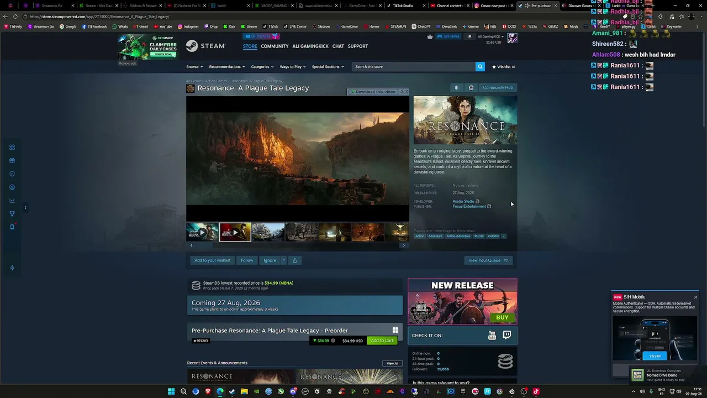
Task: Open the Twitch icon under Check It On
Action: pos(507,335)
